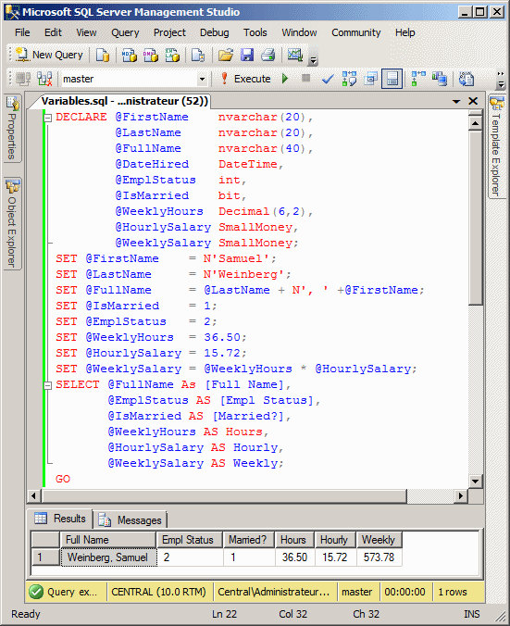Parse the query with blue checkmark
This screenshot has height=626, width=510.
point(328,79)
